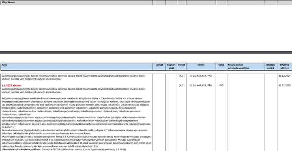This screenshot has width=292, height=151.
Task: Select the Silmät column header
Action: click(201, 65)
